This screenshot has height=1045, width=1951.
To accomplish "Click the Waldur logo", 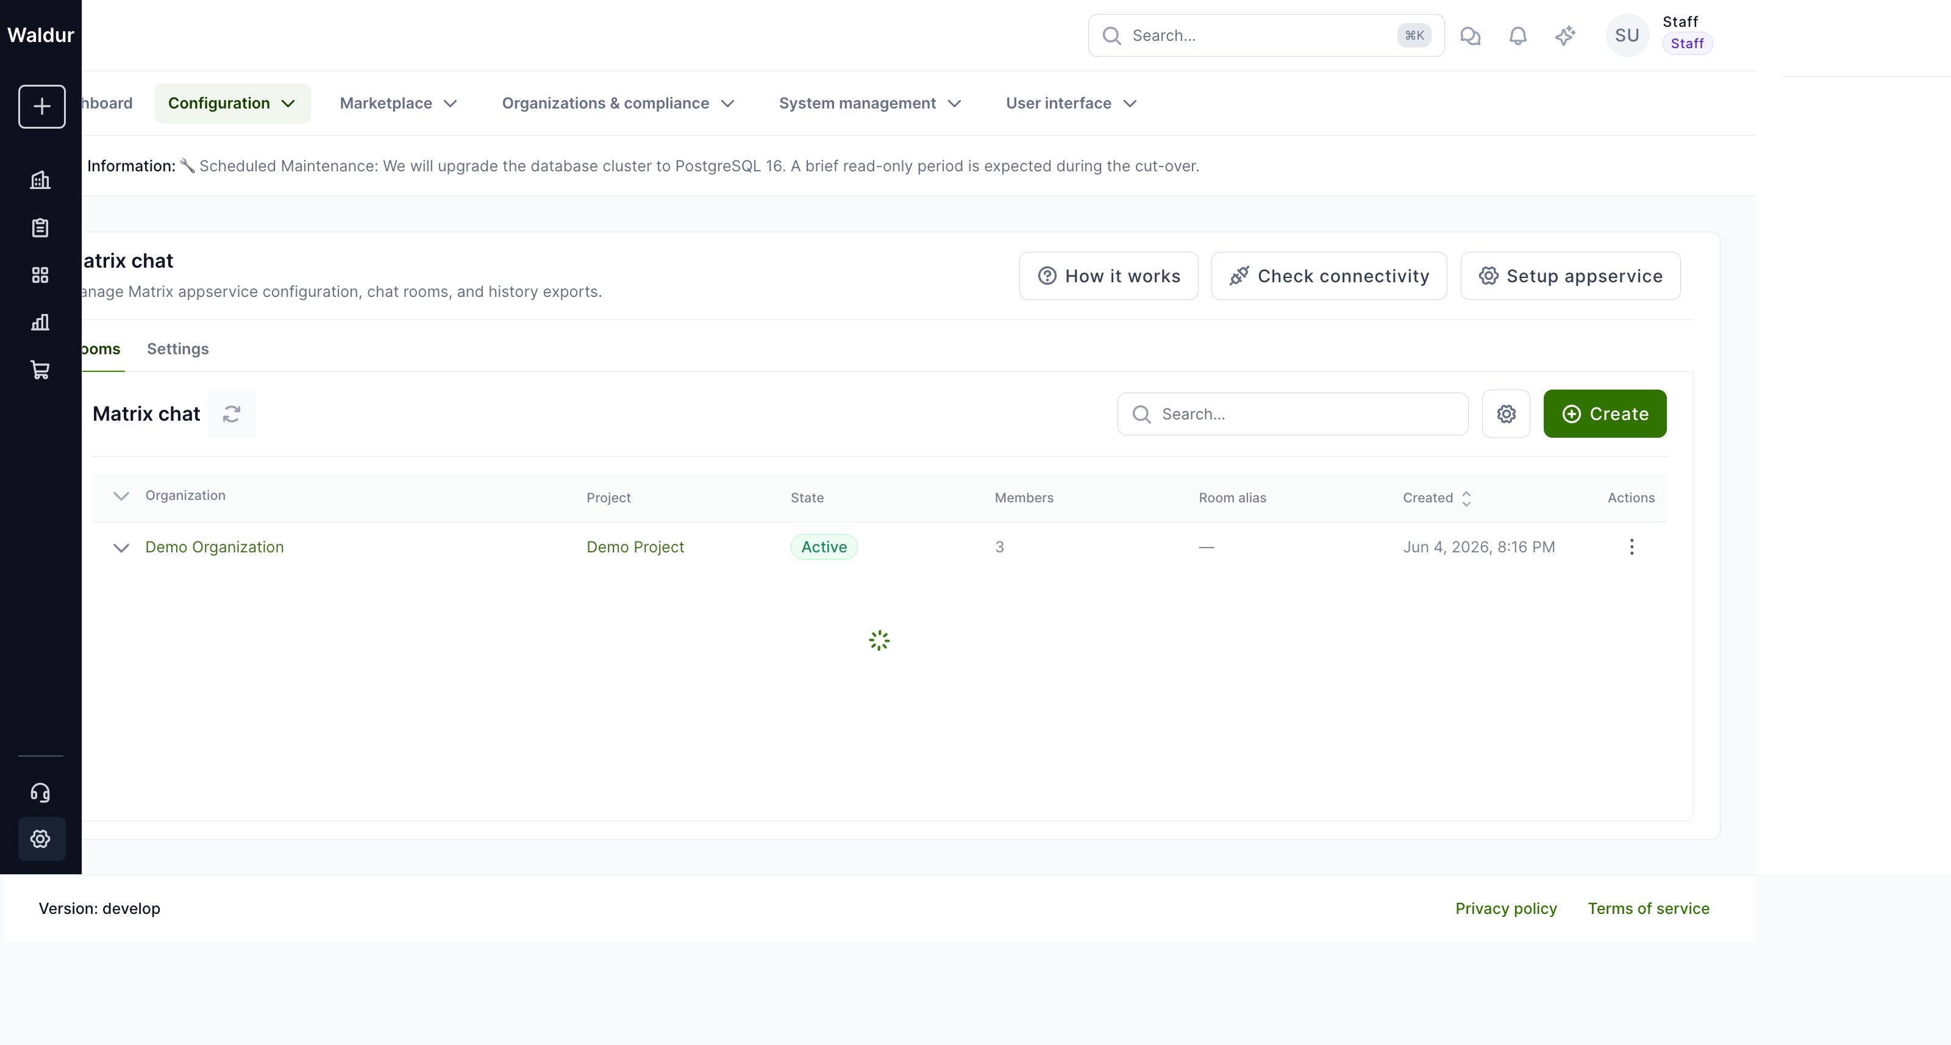I will coord(41,35).
